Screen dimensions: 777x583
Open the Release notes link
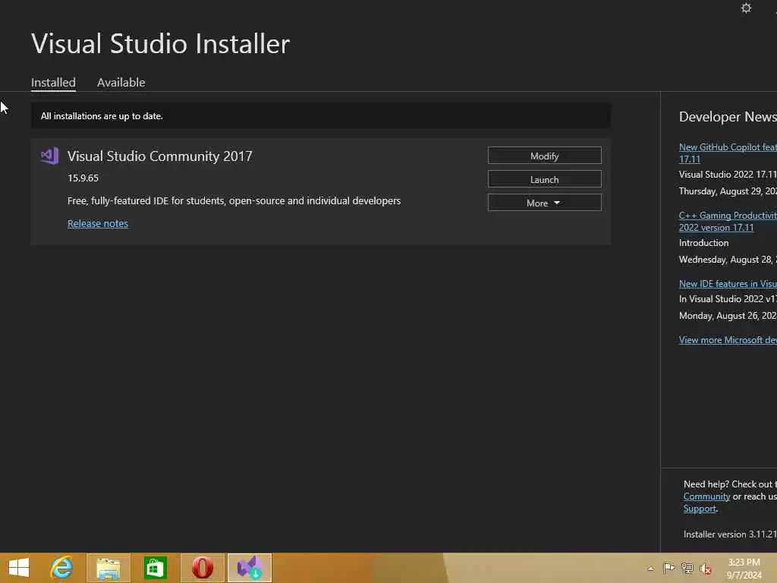(x=98, y=224)
